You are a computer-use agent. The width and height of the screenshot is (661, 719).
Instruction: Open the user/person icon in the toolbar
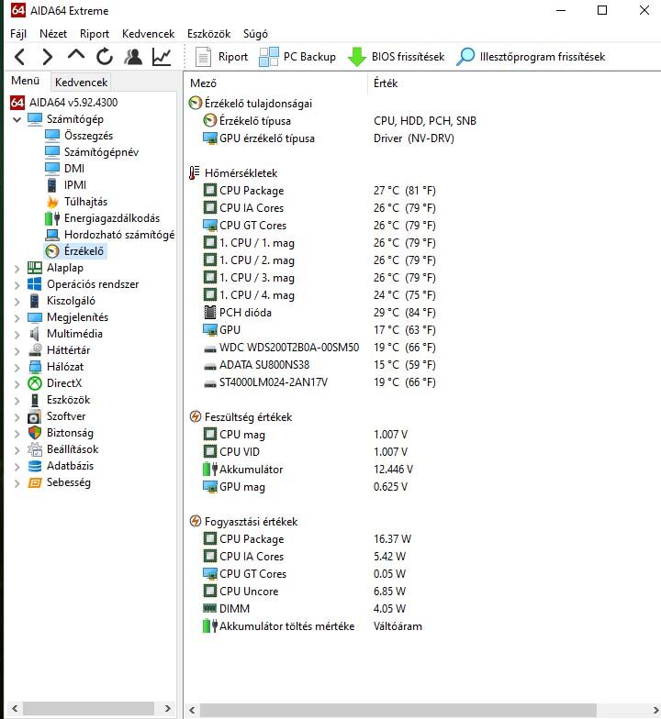point(133,57)
